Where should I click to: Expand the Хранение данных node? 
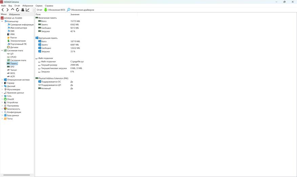(x=2, y=93)
